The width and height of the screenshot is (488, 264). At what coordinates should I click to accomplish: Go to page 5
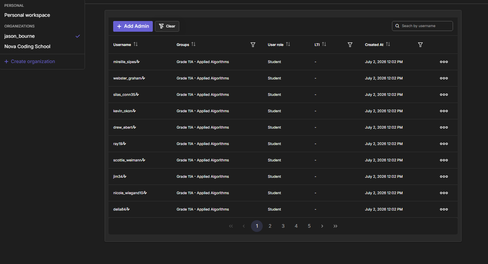(309, 226)
